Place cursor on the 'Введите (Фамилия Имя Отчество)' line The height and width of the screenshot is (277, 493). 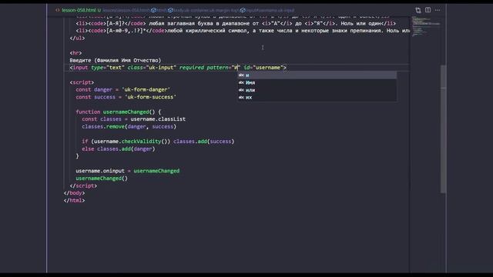pos(115,60)
